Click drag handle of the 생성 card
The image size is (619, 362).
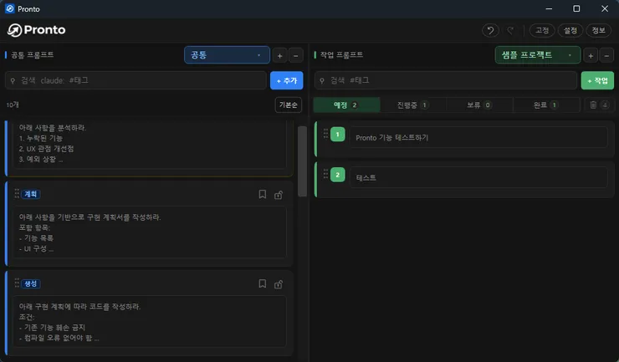tap(17, 283)
